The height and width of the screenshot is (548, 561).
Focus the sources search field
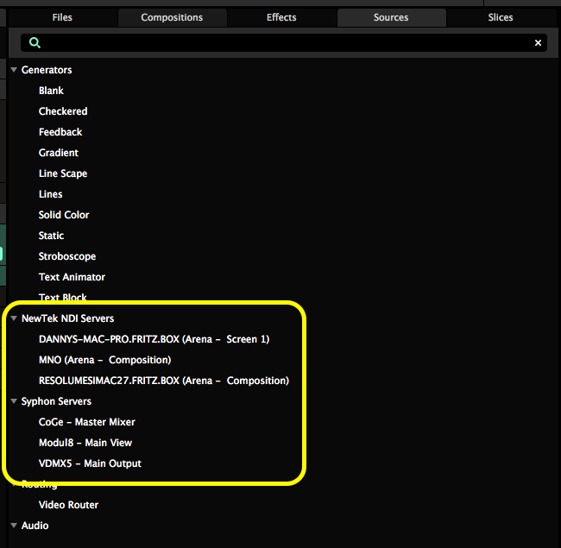coord(284,43)
